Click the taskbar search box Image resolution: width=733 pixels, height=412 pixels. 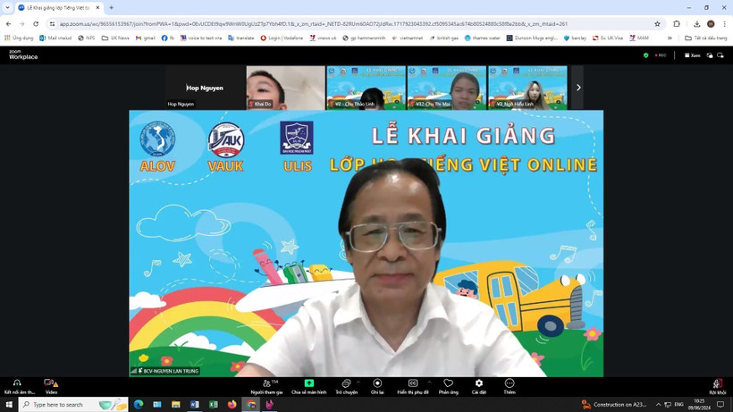click(73, 405)
